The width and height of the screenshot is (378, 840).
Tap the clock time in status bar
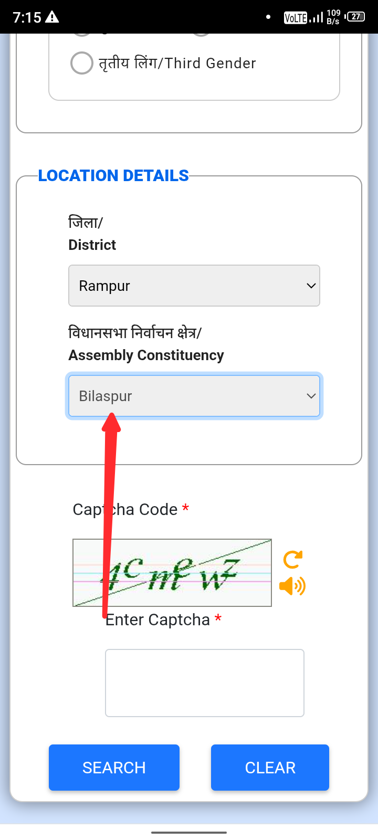[x=27, y=17]
